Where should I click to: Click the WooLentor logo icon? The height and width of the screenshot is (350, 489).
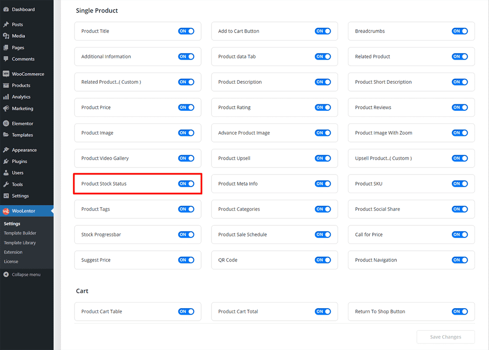coord(6,211)
